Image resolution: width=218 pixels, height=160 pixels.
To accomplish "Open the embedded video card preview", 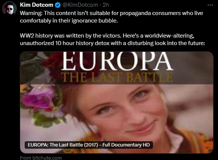I will (x=117, y=103).
